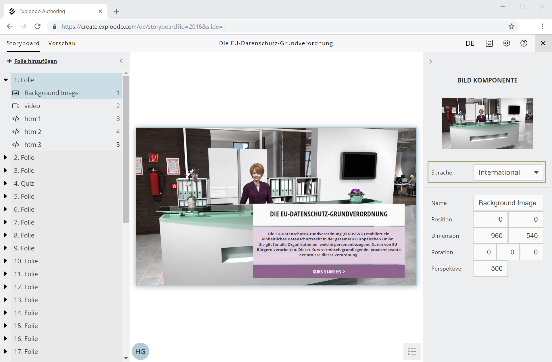The height and width of the screenshot is (362, 552).
Task: Open the checklist icon at bottom right
Action: click(412, 351)
